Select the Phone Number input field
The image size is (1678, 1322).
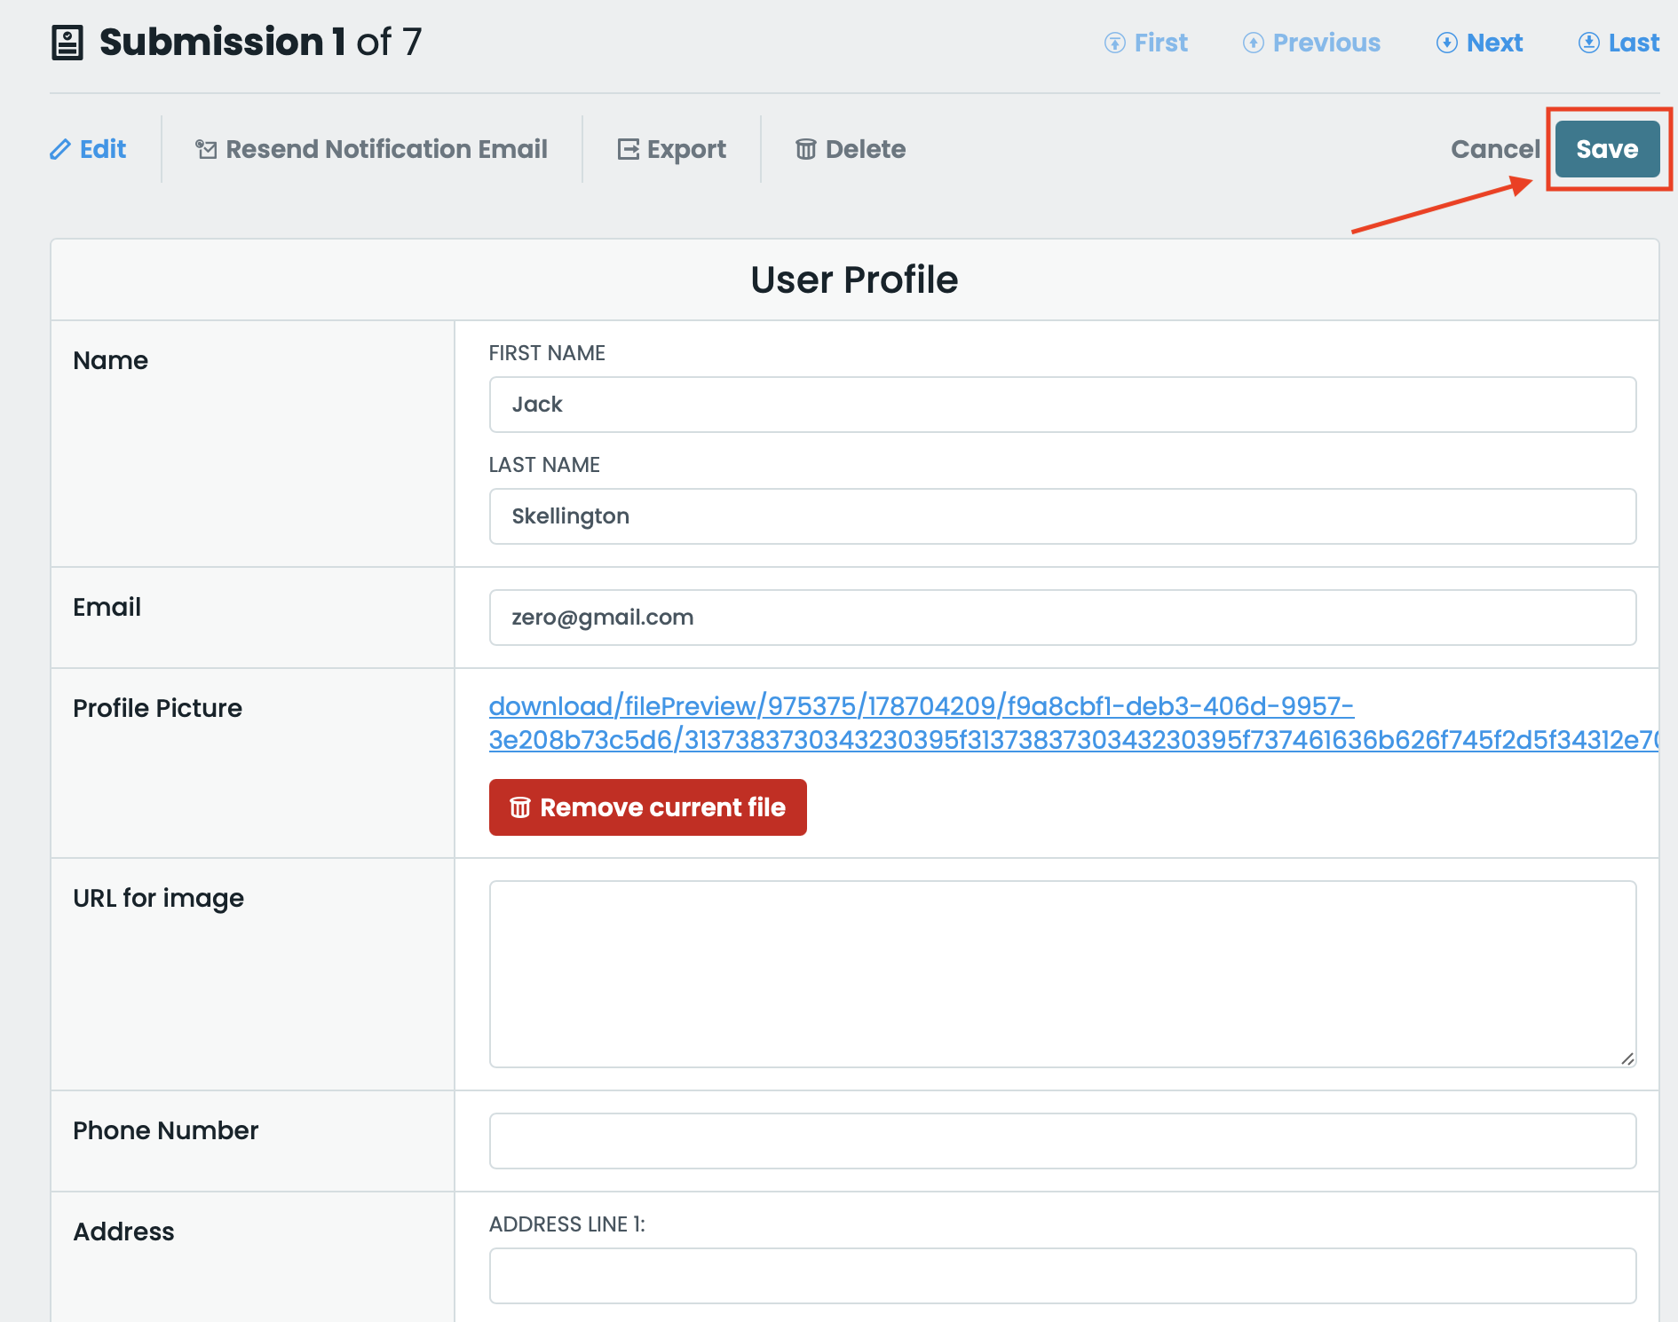click(x=1062, y=1141)
